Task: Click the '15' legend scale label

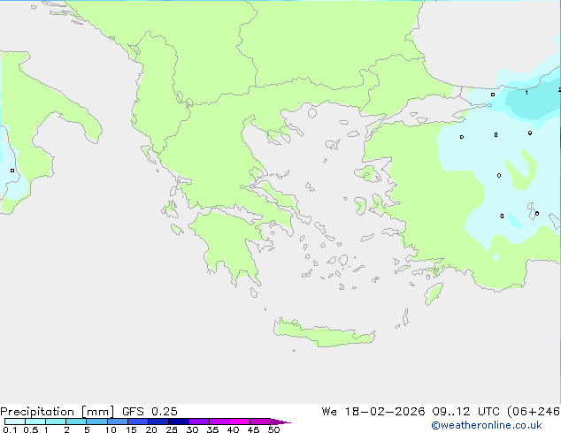Action: (131, 429)
